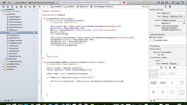This screenshot has height=105, width=187.
Task: Open the file Type dropdown
Action: [173, 16]
